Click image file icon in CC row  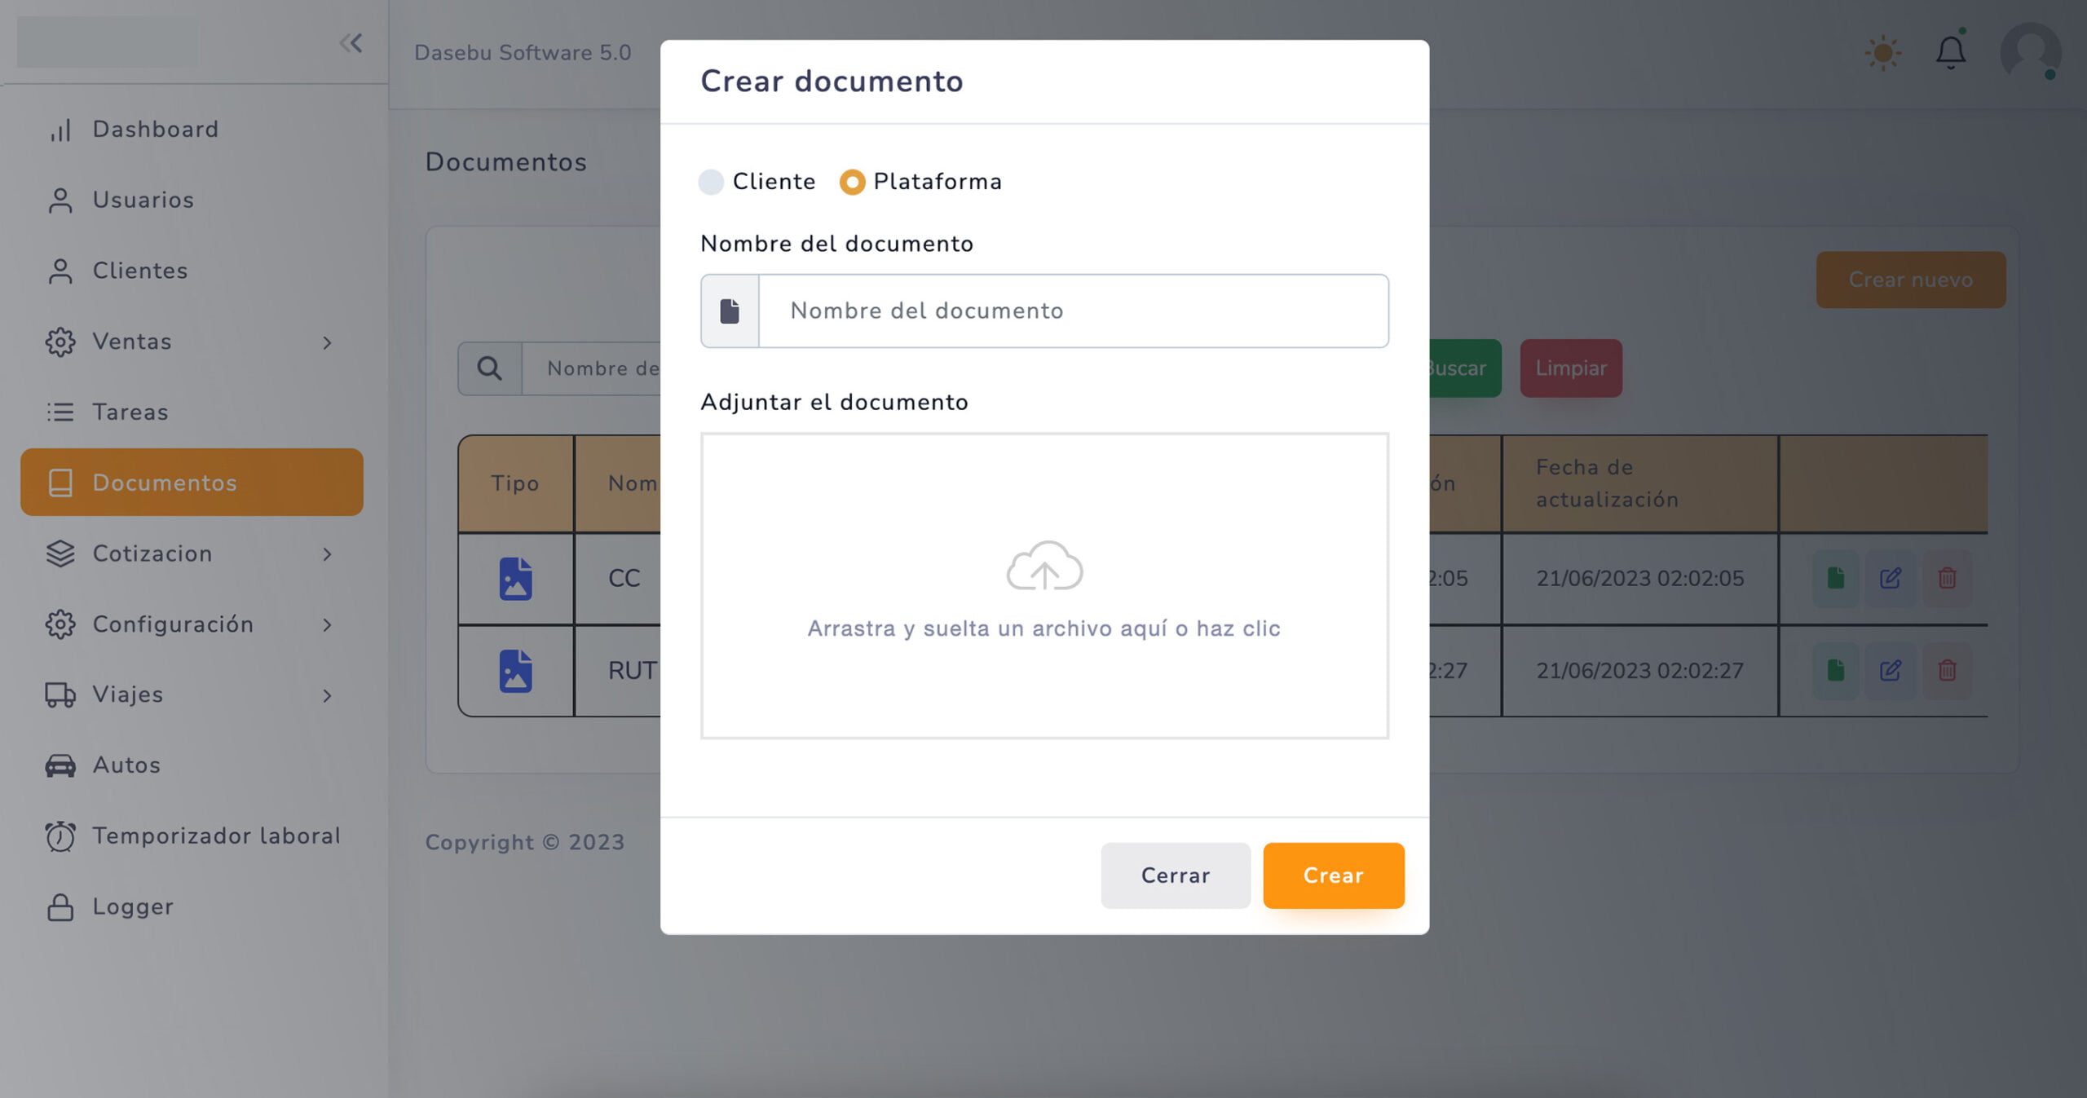click(x=515, y=579)
